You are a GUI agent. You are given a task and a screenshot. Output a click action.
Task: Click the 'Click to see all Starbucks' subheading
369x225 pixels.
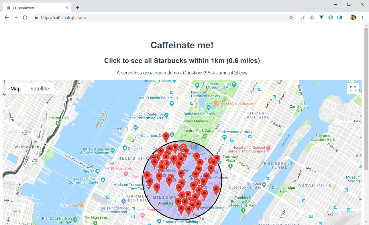click(x=182, y=61)
